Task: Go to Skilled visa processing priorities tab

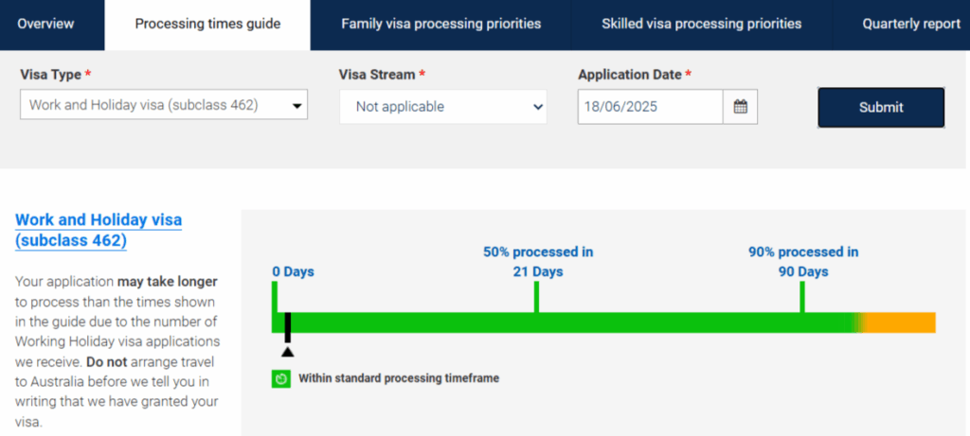Action: [701, 24]
